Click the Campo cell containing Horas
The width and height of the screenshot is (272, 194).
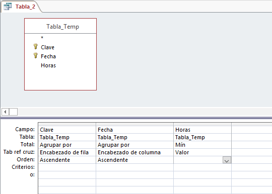[202, 130]
